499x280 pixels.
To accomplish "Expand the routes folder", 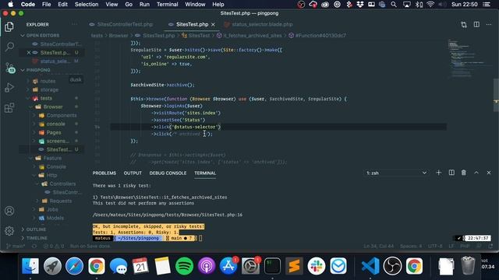I will pyautogui.click(x=48, y=81).
